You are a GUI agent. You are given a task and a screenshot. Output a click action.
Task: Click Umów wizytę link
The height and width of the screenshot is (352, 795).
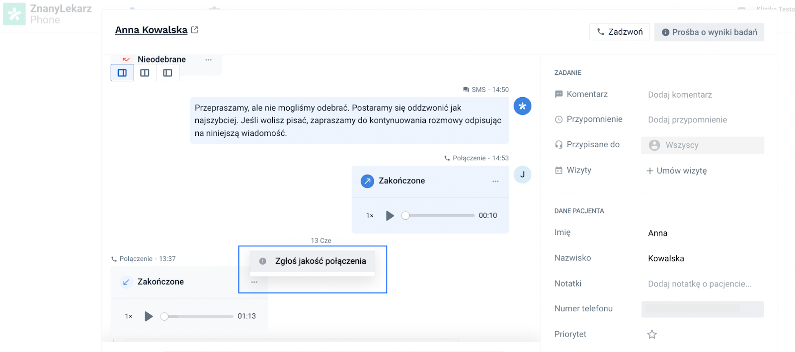point(676,171)
